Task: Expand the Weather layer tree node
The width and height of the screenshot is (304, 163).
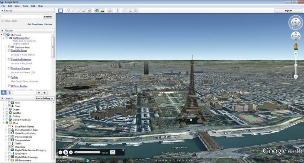Action: [x=4, y=113]
